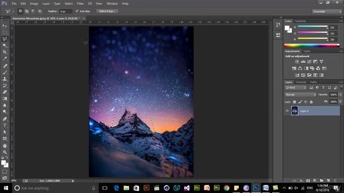Toggle lock image pixels brush icon

click(300, 102)
